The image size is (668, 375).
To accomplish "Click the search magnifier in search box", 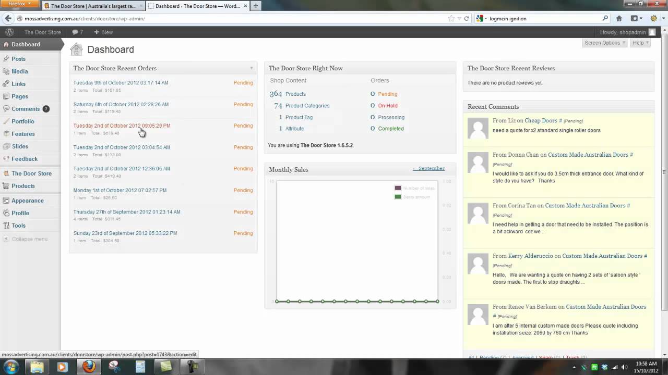I will click(x=605, y=18).
